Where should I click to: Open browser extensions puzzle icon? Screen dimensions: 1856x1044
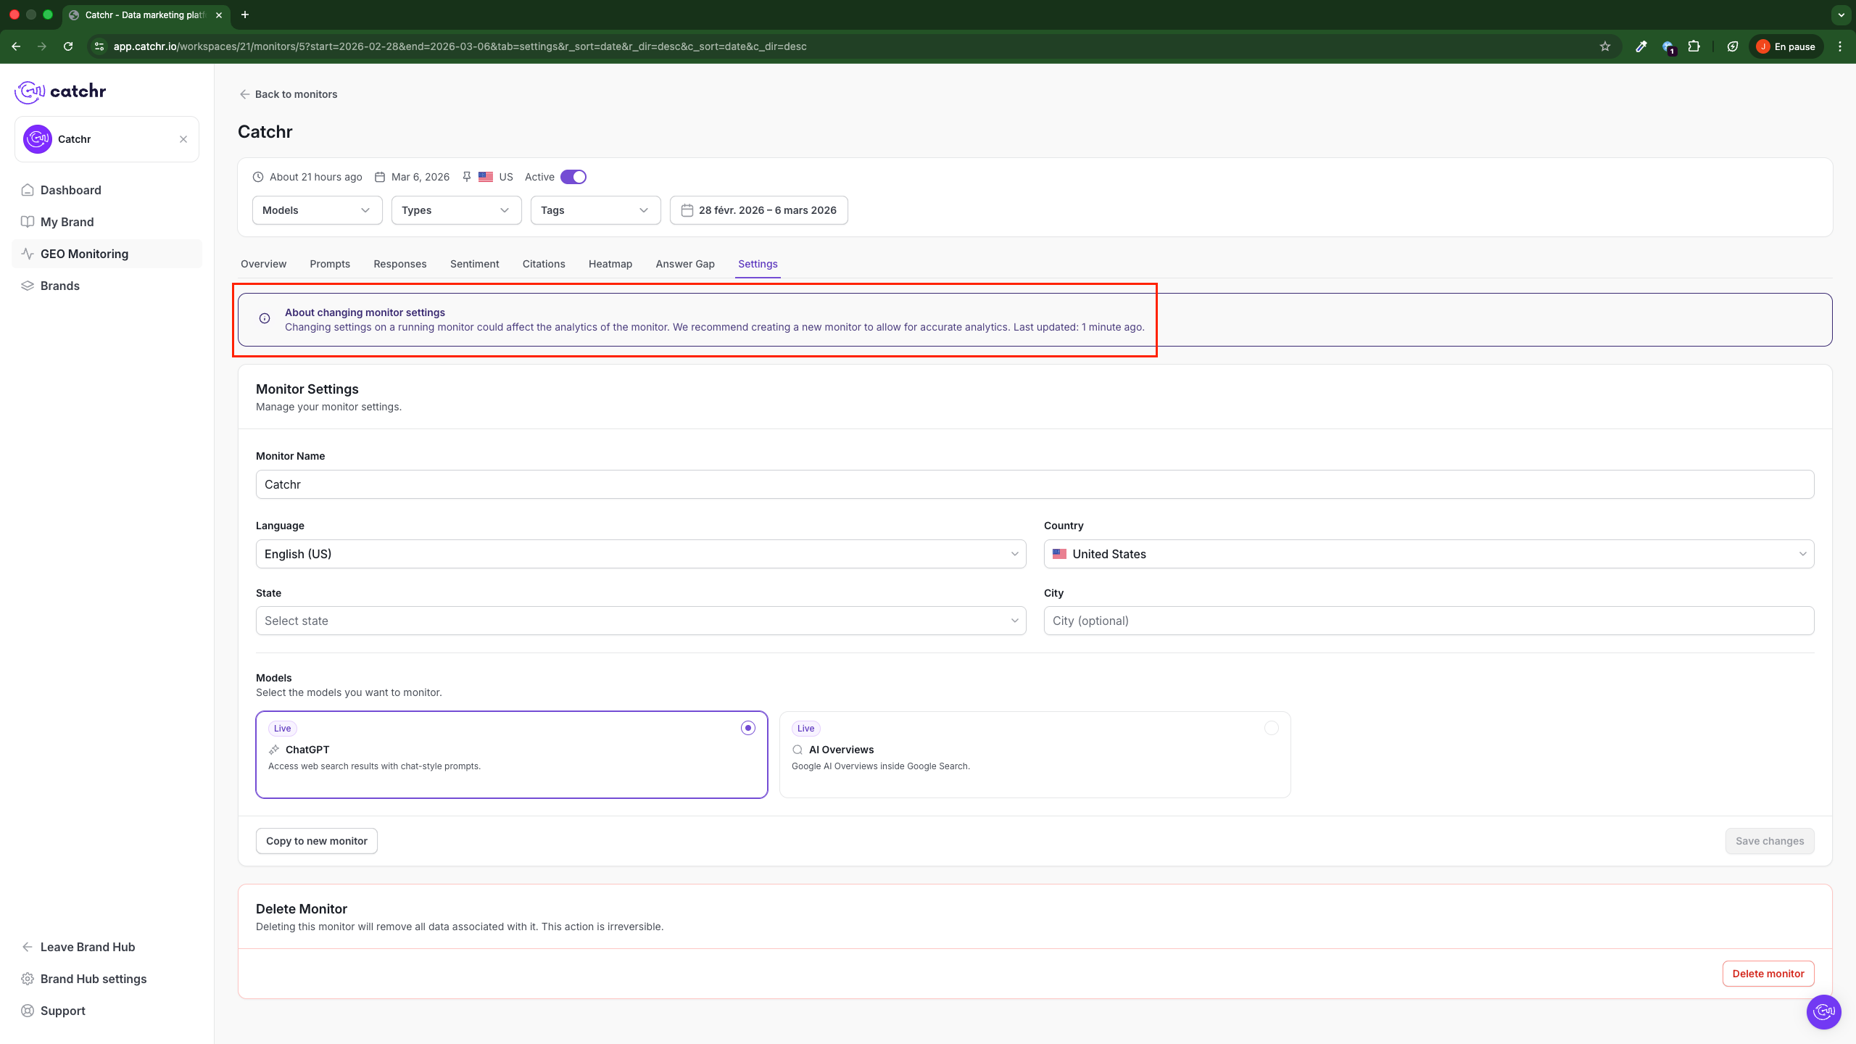click(x=1694, y=46)
